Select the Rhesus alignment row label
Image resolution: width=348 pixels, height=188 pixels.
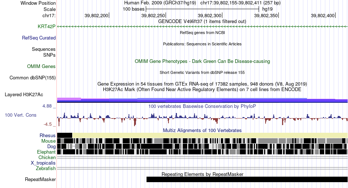pos(47,135)
